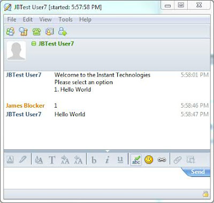
Task: Click the 'Hello World' reply message
Action: (70, 114)
